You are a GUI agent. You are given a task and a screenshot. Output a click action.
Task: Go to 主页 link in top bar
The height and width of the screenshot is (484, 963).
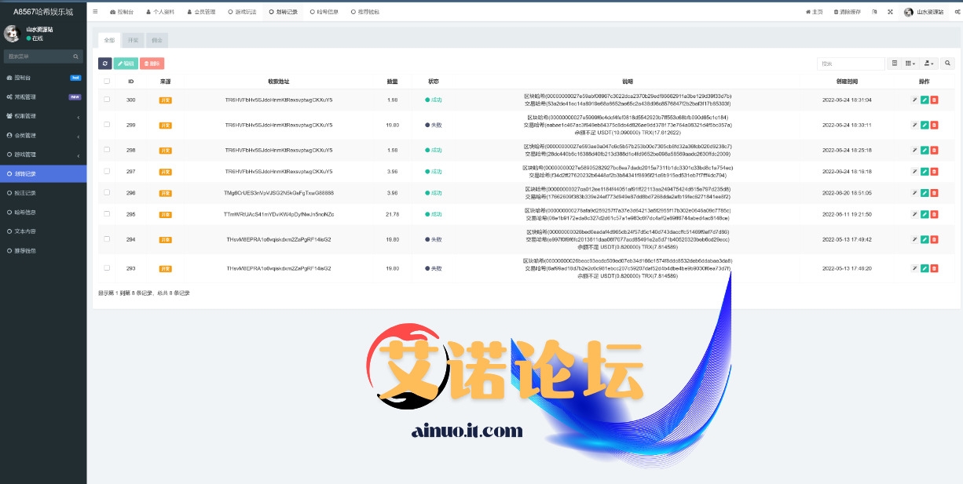(814, 12)
